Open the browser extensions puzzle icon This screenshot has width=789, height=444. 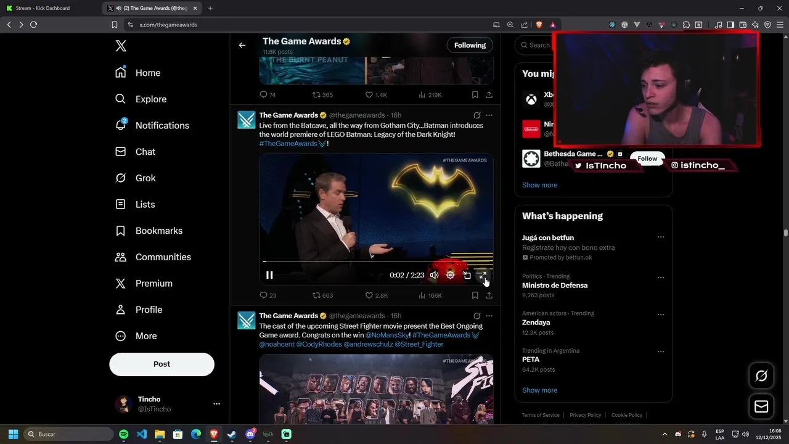pyautogui.click(x=686, y=25)
